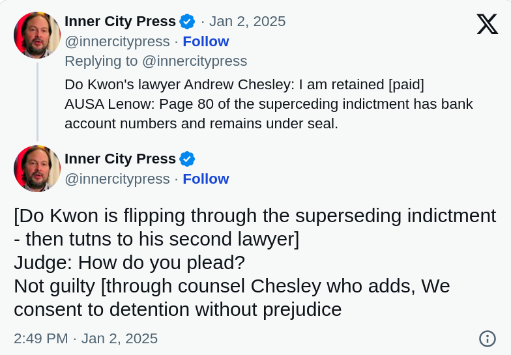This screenshot has height=355, width=511.
Task: Click the @innercitypress handle beside Jan 2 header
Action: 117,42
